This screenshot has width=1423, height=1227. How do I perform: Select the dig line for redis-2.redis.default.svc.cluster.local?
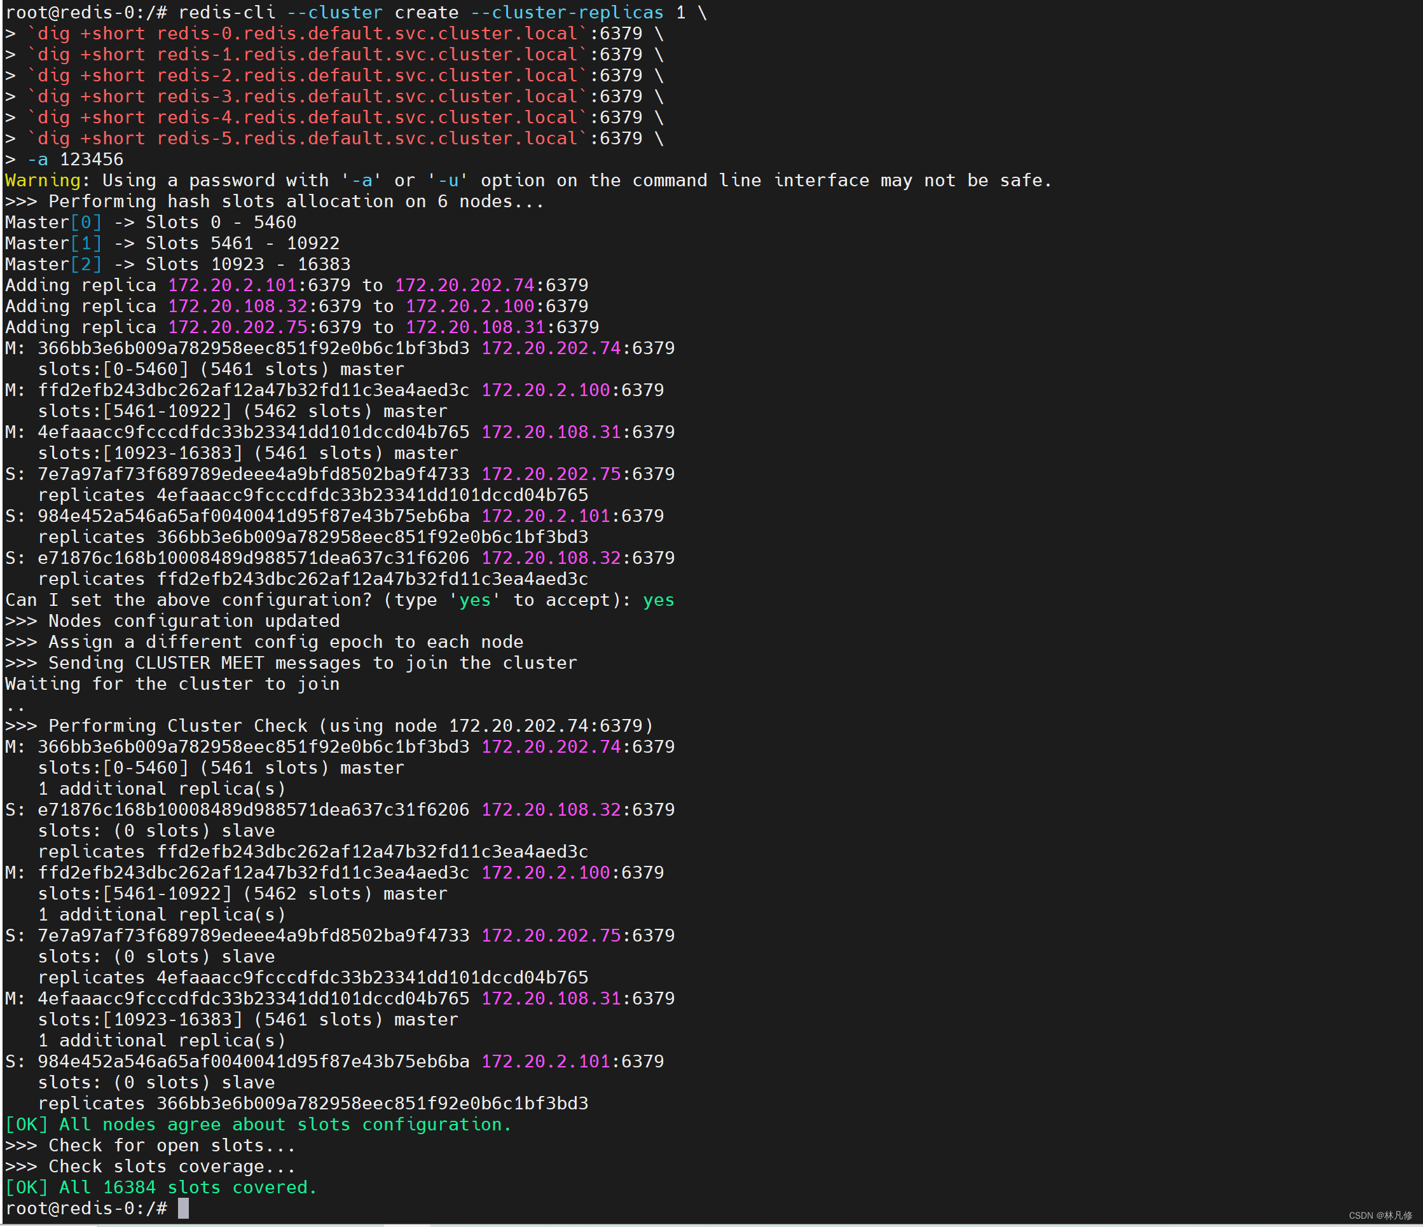coord(334,76)
